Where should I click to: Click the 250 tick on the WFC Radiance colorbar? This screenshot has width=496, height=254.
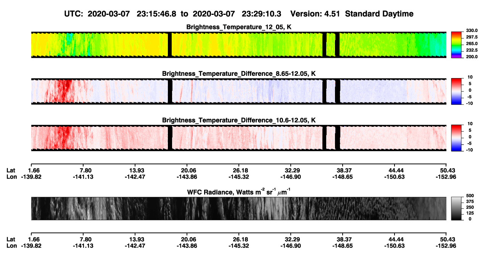(470, 207)
